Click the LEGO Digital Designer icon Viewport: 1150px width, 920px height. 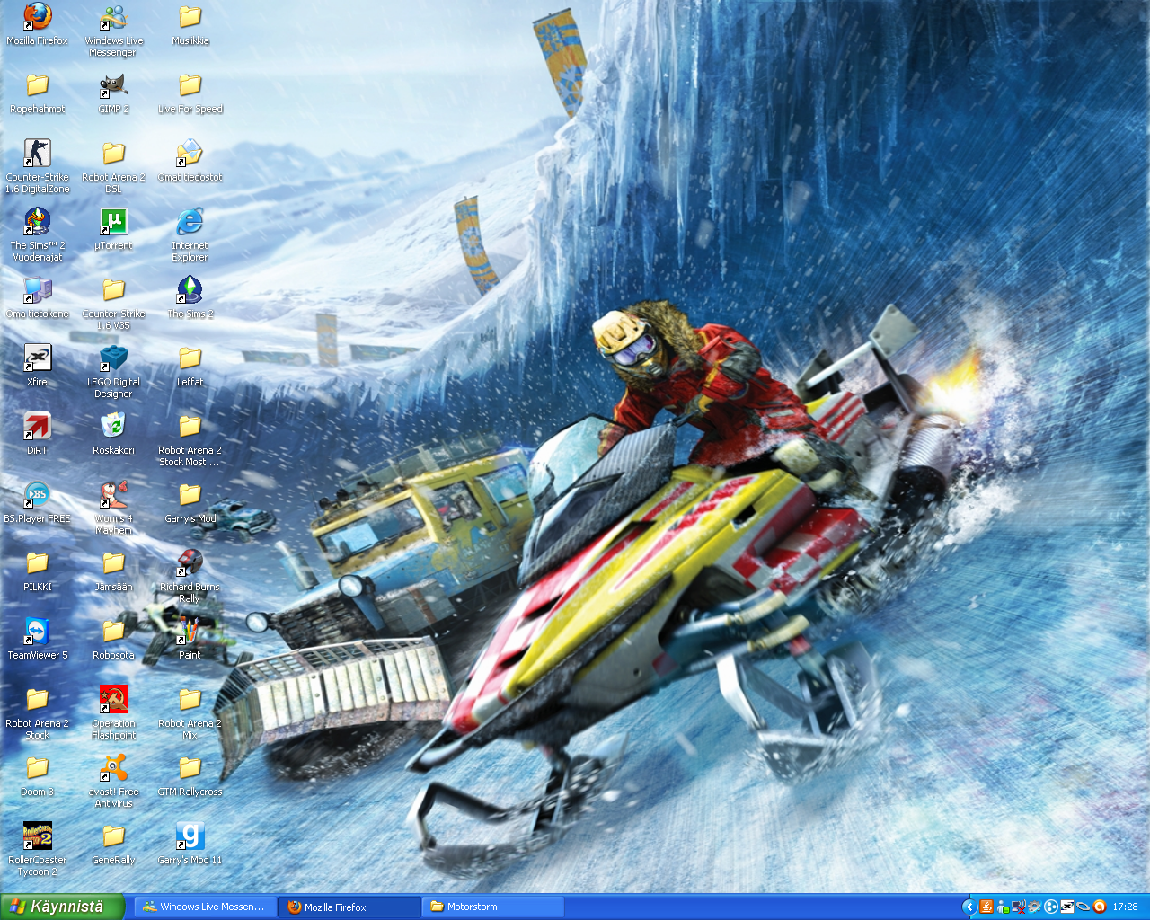[113, 358]
